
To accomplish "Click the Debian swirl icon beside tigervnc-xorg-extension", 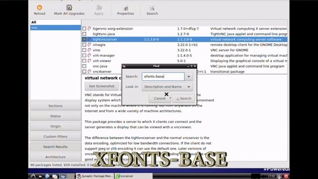I will pyautogui.click(x=89, y=29).
